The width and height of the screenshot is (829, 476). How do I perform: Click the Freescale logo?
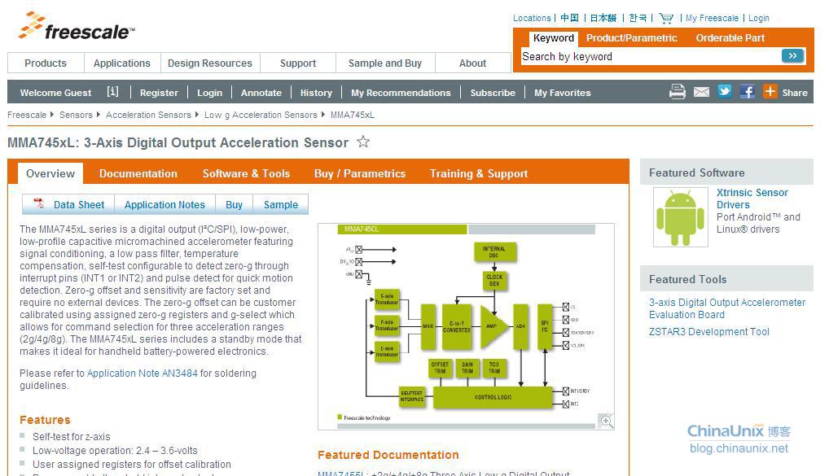pyautogui.click(x=77, y=26)
